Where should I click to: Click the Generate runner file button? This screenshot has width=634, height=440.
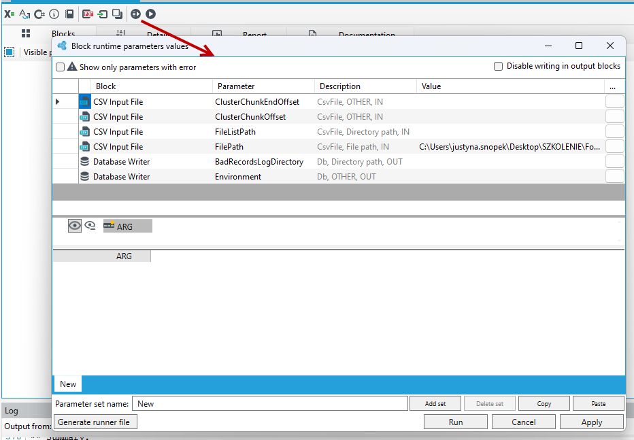pyautogui.click(x=95, y=422)
